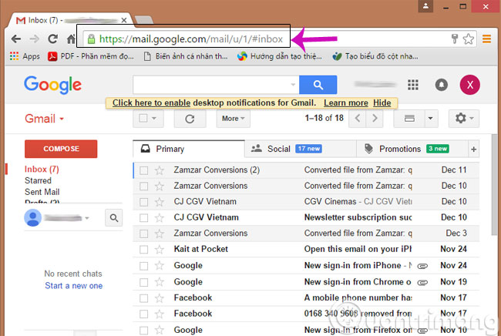This screenshot has height=336, width=501.
Task: Star the CGV Cinemas email
Action: tap(159, 202)
